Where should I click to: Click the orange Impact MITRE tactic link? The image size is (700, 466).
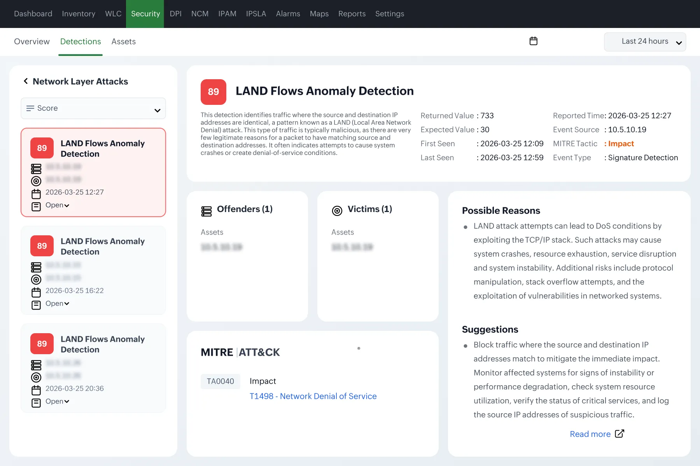[621, 144]
